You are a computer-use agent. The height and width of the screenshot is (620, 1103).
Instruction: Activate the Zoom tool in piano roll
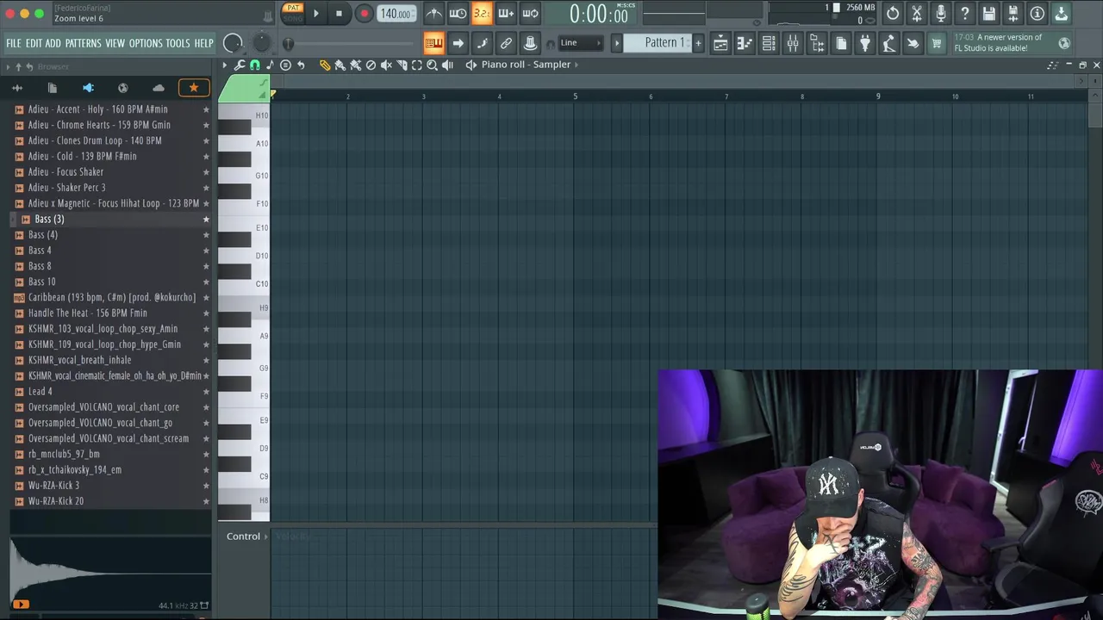433,65
